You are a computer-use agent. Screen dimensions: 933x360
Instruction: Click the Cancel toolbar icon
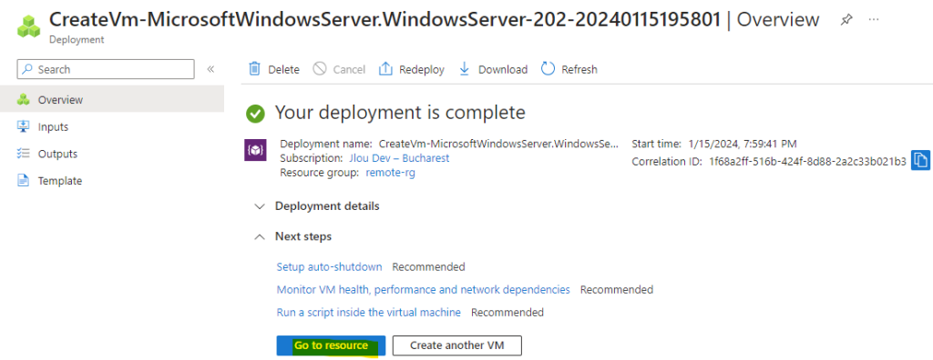click(x=320, y=69)
